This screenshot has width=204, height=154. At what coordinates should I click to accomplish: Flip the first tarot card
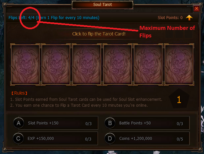[x=25, y=65]
